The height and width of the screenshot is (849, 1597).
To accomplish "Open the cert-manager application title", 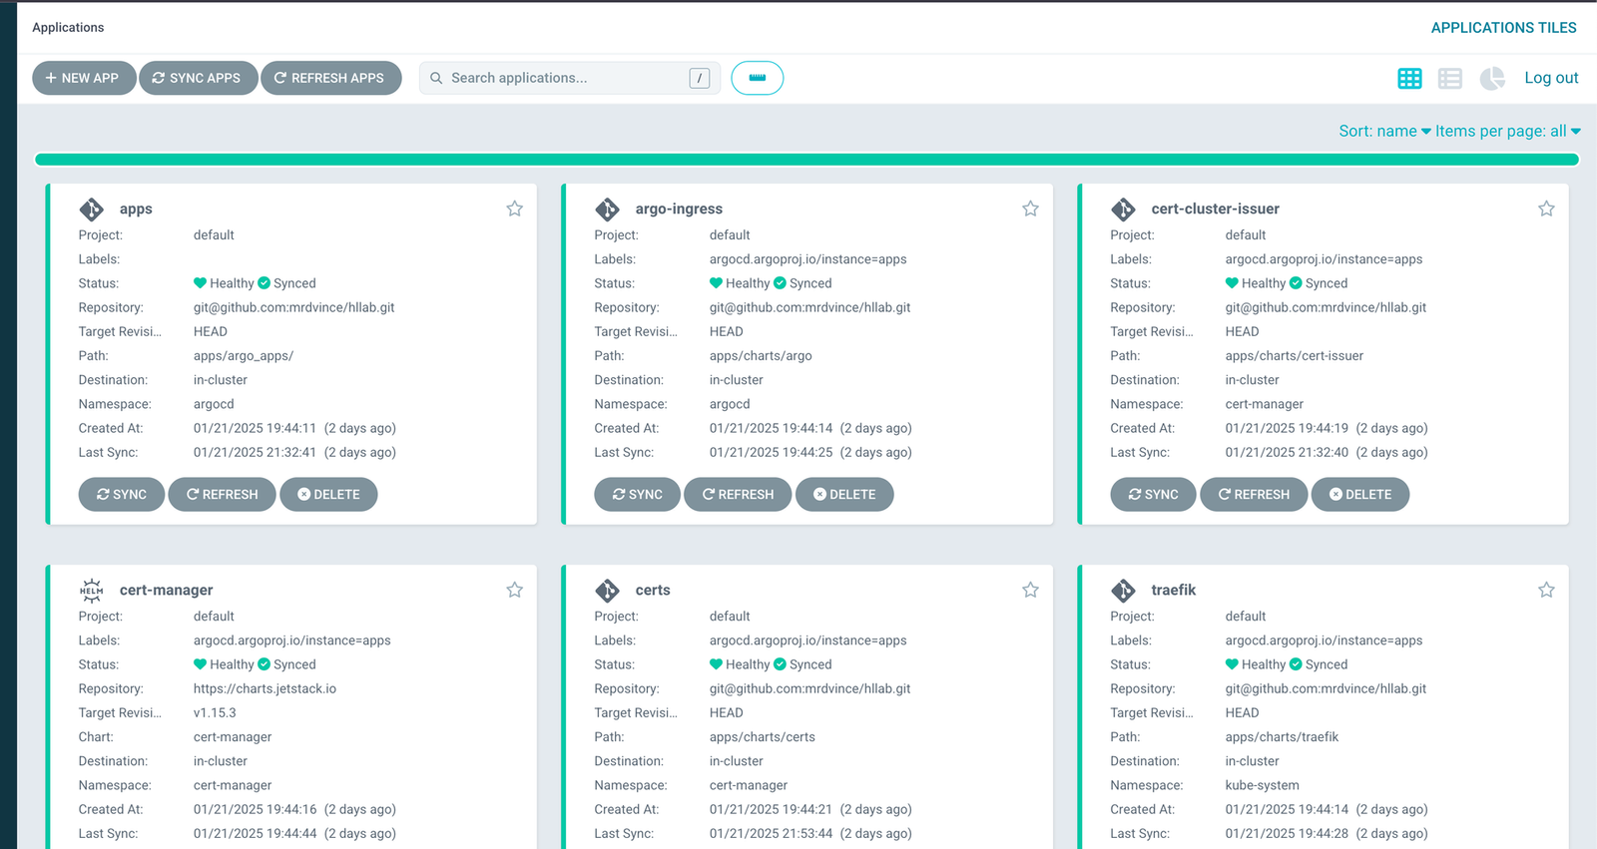I will pyautogui.click(x=166, y=590).
